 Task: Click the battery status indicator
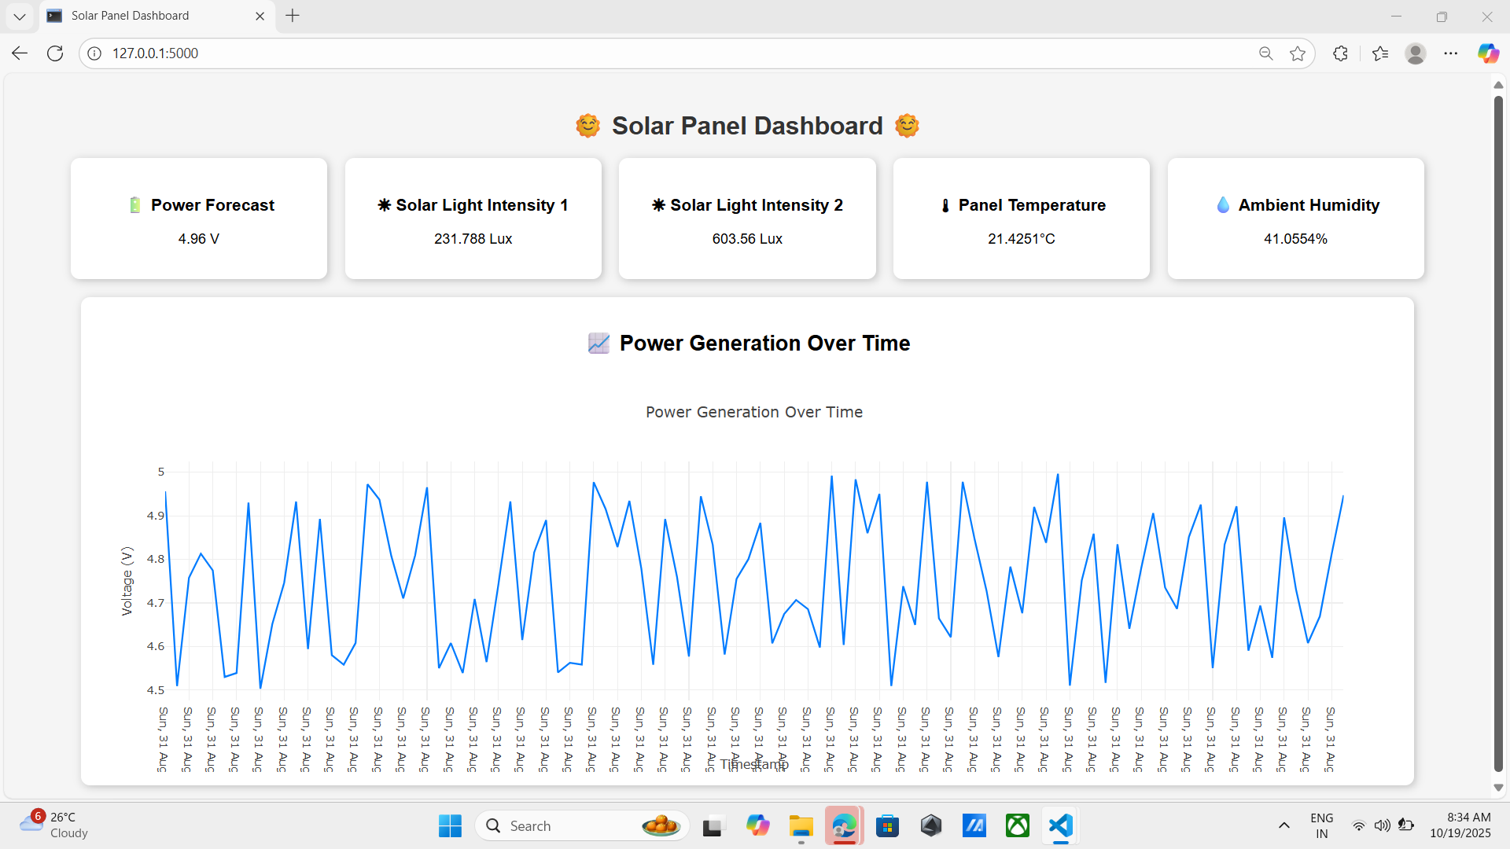click(x=1407, y=825)
